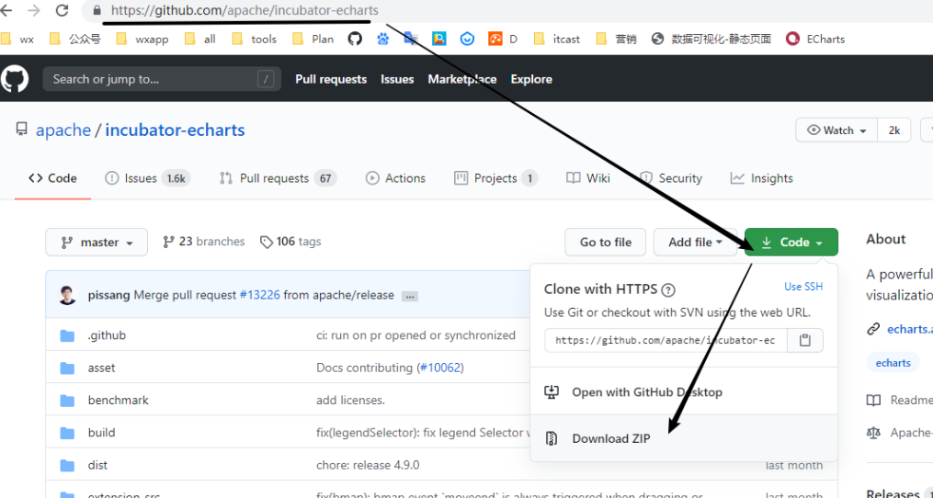Open the itcast bookmarks folder
Image resolution: width=933 pixels, height=498 pixels.
[556, 39]
